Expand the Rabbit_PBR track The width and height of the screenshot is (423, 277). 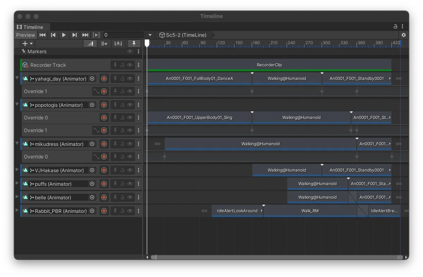17,210
